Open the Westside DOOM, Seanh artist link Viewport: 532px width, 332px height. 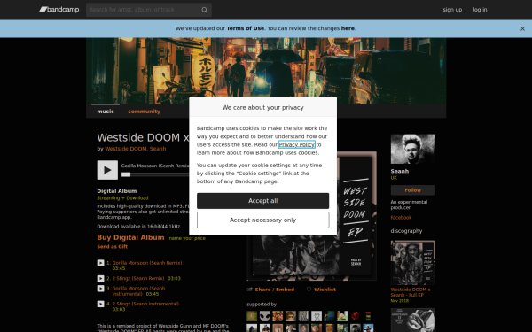[x=136, y=149]
